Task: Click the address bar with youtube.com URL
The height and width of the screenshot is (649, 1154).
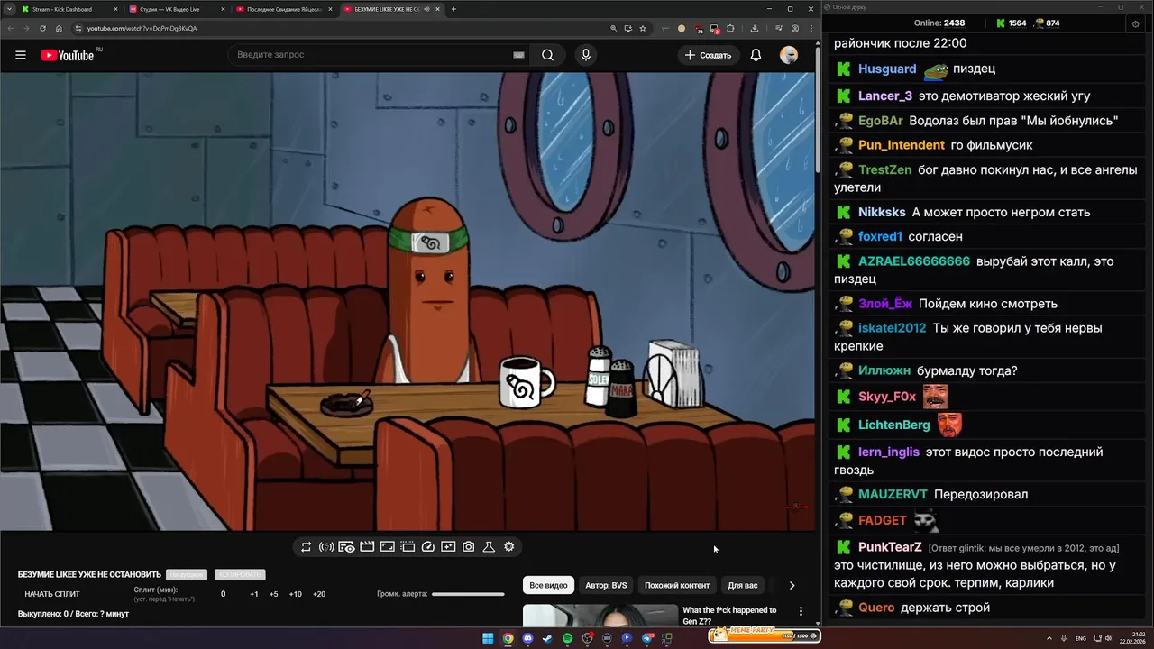Action: coord(343,28)
